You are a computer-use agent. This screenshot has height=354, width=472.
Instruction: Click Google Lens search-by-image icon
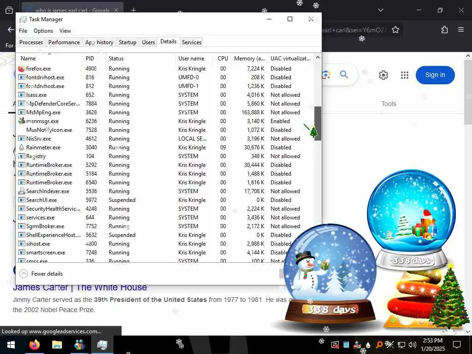tap(326, 75)
